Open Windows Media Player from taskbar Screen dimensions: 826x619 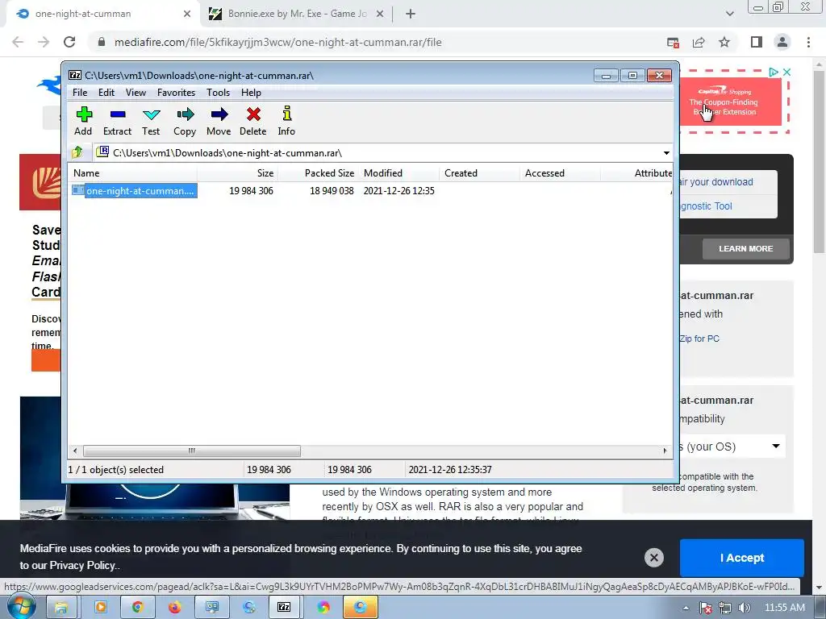tap(100, 608)
